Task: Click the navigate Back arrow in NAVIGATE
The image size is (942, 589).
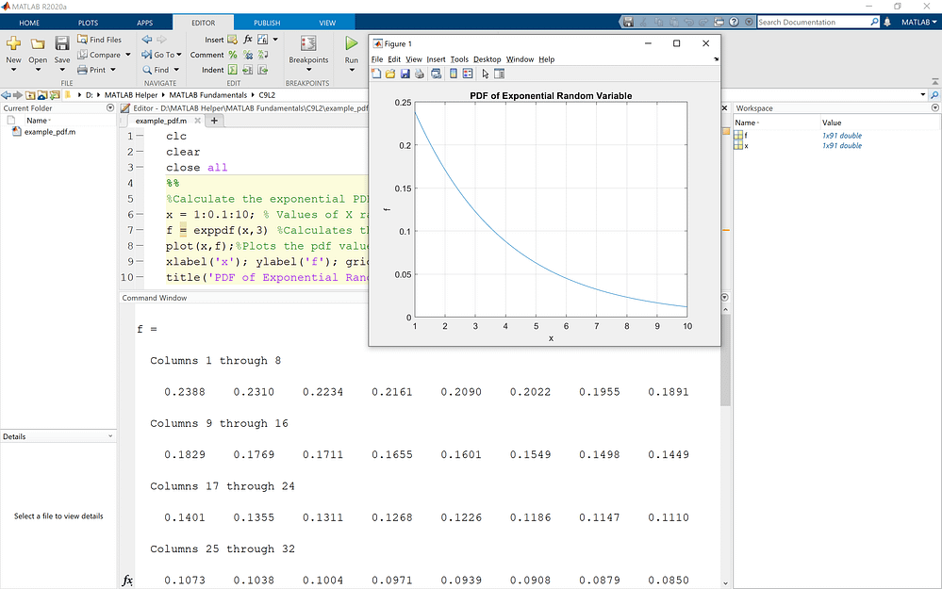Action: 147,40
